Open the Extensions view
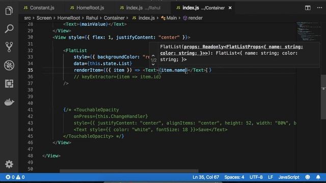This screenshot has height=183, width=326. pyautogui.click(x=9, y=83)
